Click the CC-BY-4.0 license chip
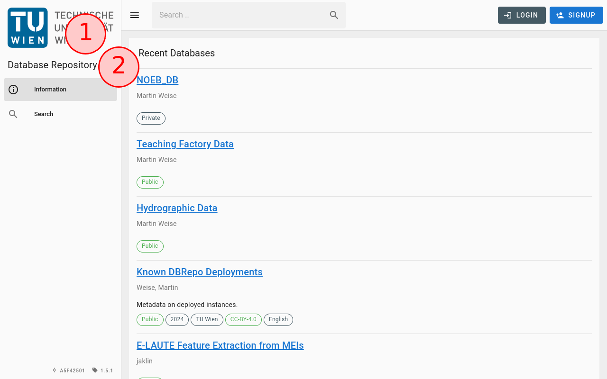This screenshot has width=607, height=379. click(243, 319)
